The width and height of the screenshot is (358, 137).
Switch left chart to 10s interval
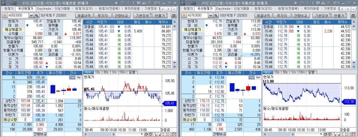tap(98, 72)
